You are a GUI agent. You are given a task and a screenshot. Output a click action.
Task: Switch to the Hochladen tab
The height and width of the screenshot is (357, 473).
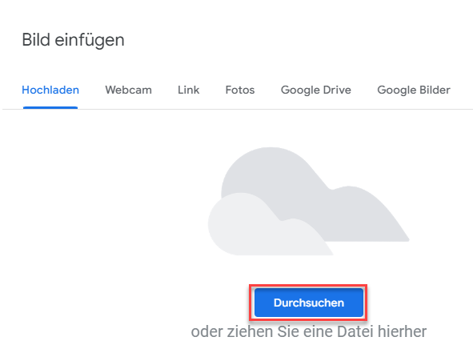click(x=50, y=90)
